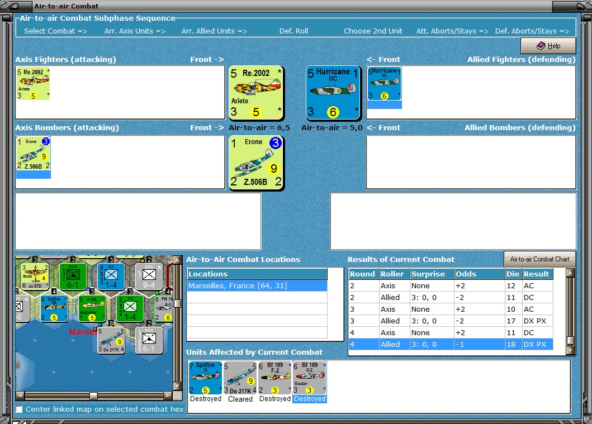Screen dimensions: 592x424
Task: Click the map horizontal scrollbar thumb
Action: 93,396
